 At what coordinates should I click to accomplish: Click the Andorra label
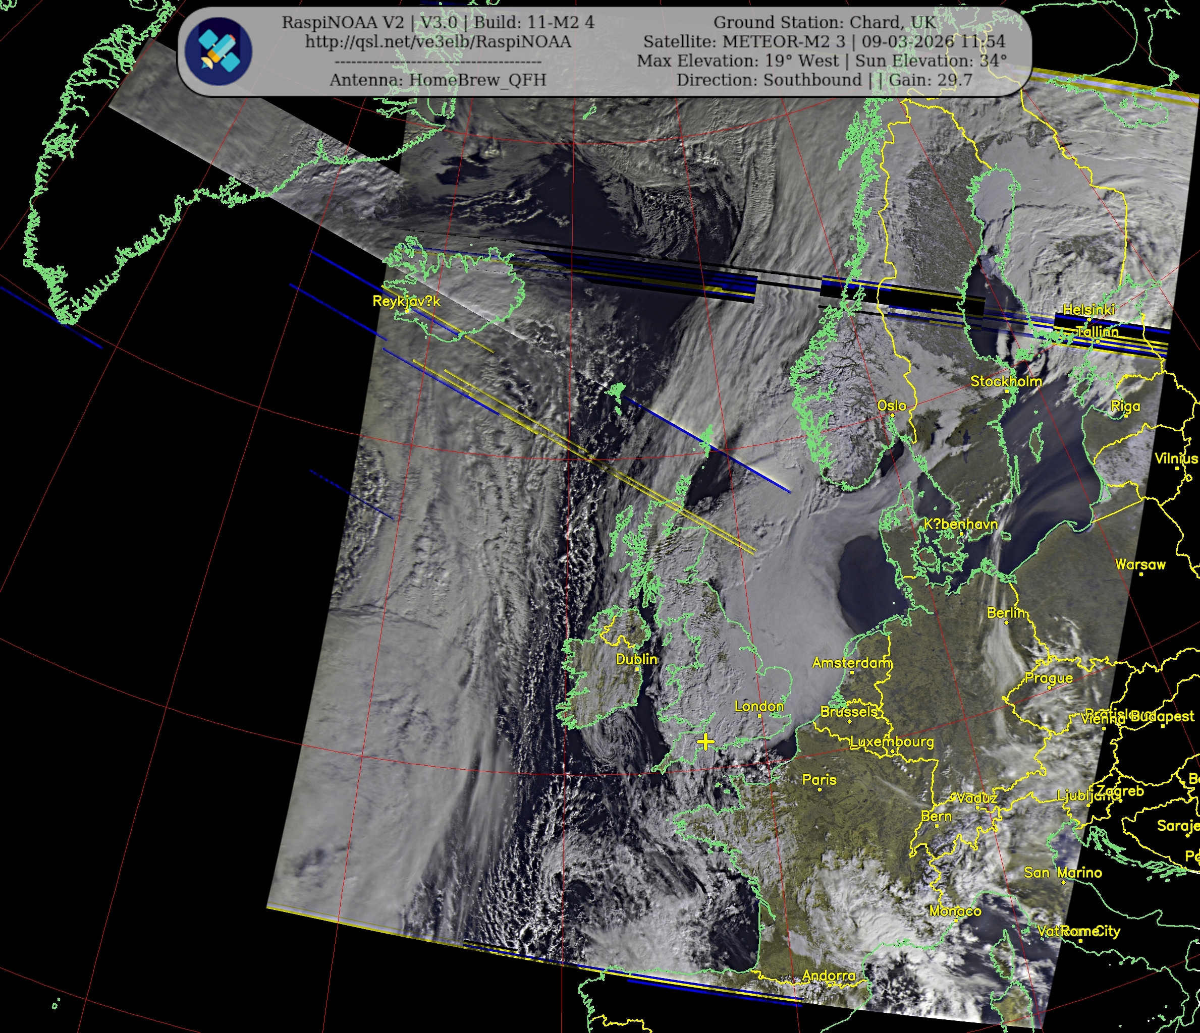828,975
